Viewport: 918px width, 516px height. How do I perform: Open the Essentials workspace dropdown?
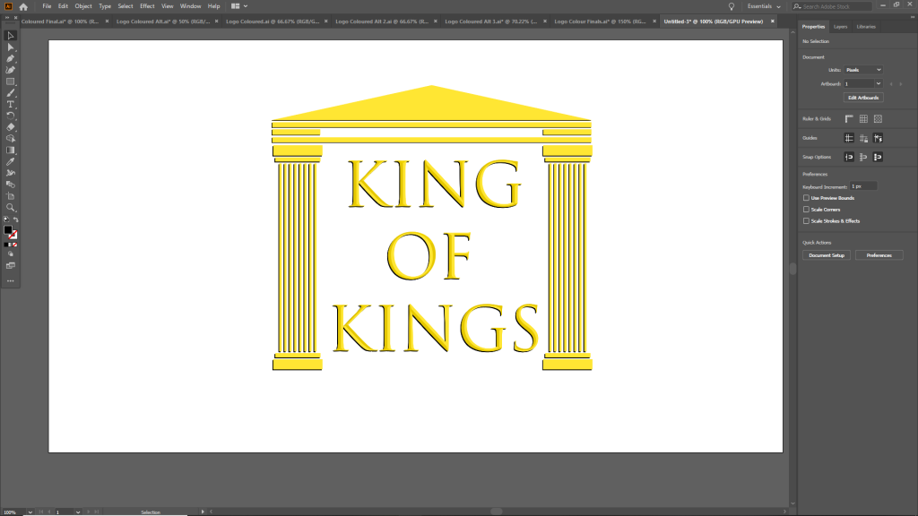point(765,6)
